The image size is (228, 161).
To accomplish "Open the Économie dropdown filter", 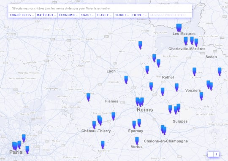I will 68,15.
